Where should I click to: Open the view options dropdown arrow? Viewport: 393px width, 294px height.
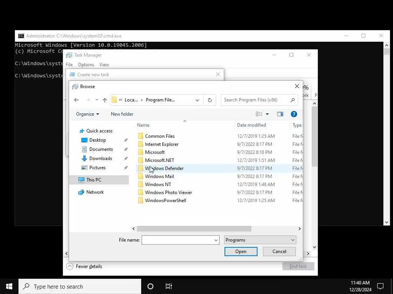coord(267,114)
